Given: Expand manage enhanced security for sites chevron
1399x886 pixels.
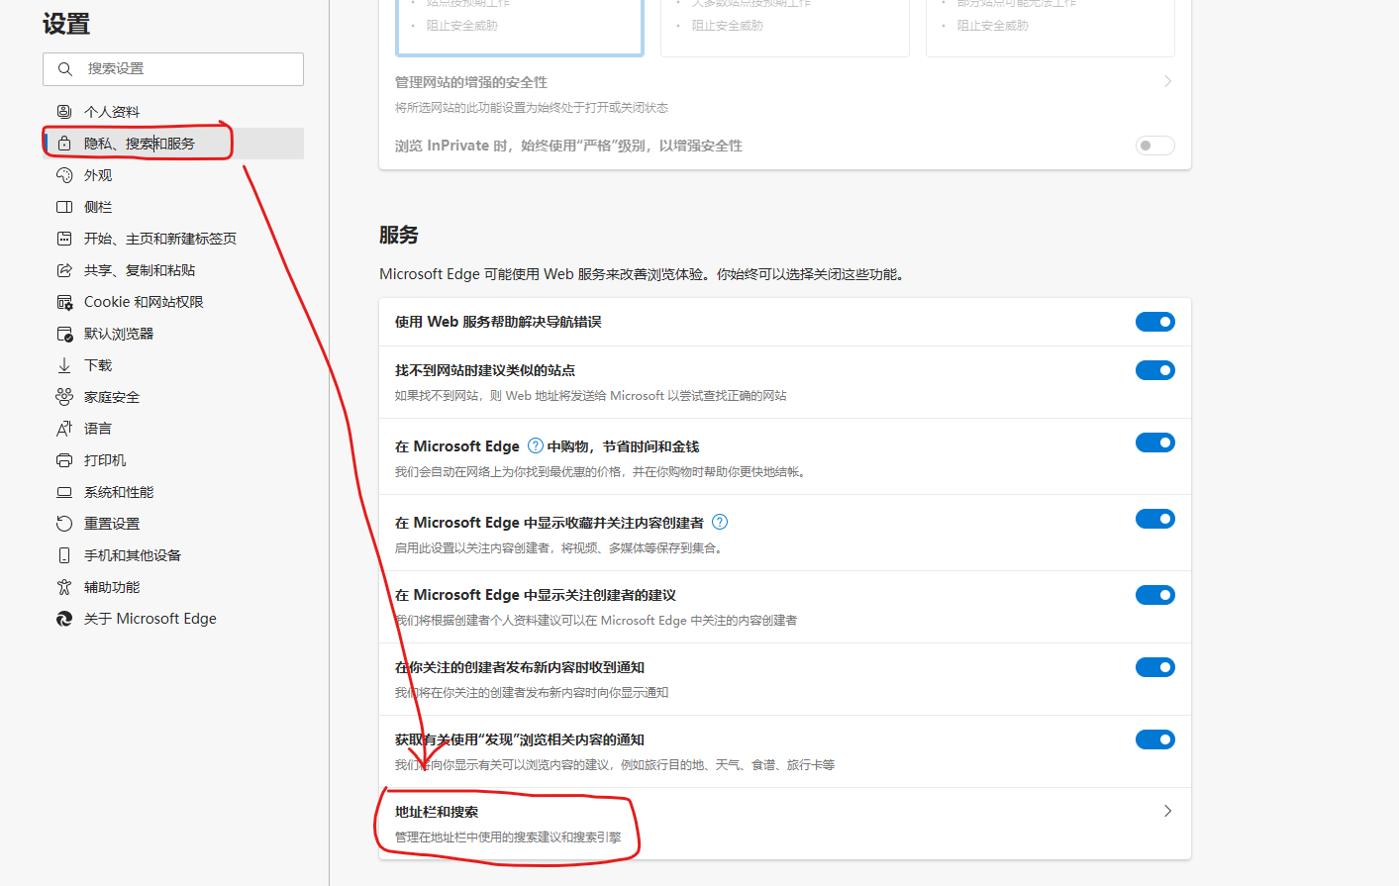Looking at the screenshot, I should pos(1168,81).
